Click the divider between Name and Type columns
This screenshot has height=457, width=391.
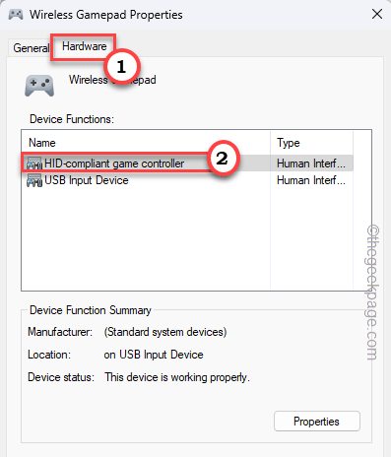click(271, 143)
